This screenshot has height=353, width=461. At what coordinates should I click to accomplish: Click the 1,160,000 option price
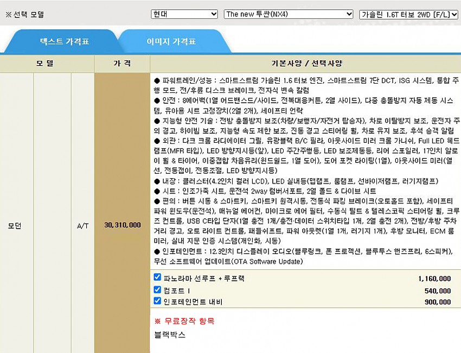pyautogui.click(x=434, y=279)
